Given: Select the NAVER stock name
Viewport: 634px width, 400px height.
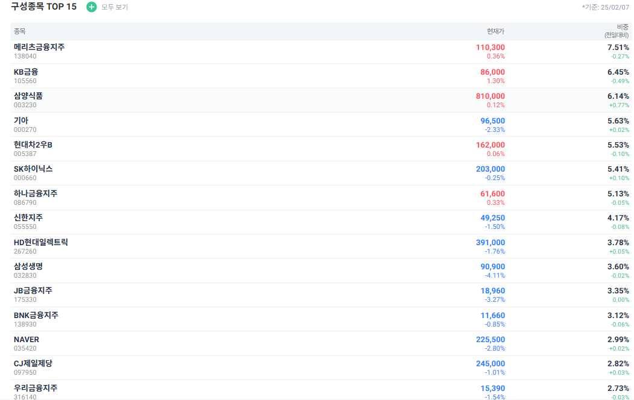Looking at the screenshot, I should pyautogui.click(x=27, y=339).
